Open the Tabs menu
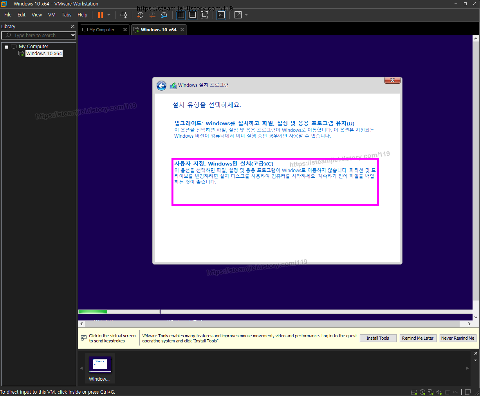 coord(67,15)
